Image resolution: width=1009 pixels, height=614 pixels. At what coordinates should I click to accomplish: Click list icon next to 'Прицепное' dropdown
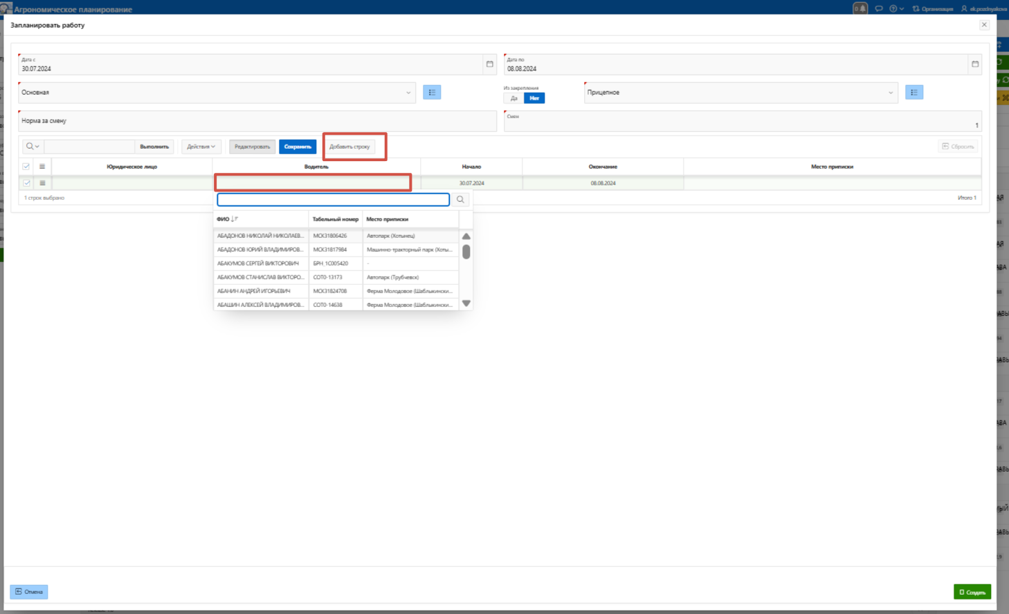pos(913,93)
